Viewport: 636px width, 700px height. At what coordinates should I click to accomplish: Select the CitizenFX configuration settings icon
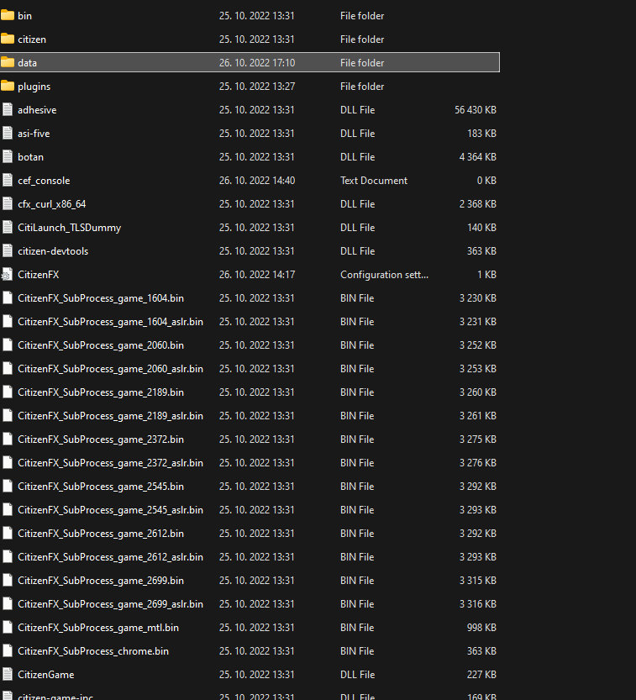click(7, 275)
